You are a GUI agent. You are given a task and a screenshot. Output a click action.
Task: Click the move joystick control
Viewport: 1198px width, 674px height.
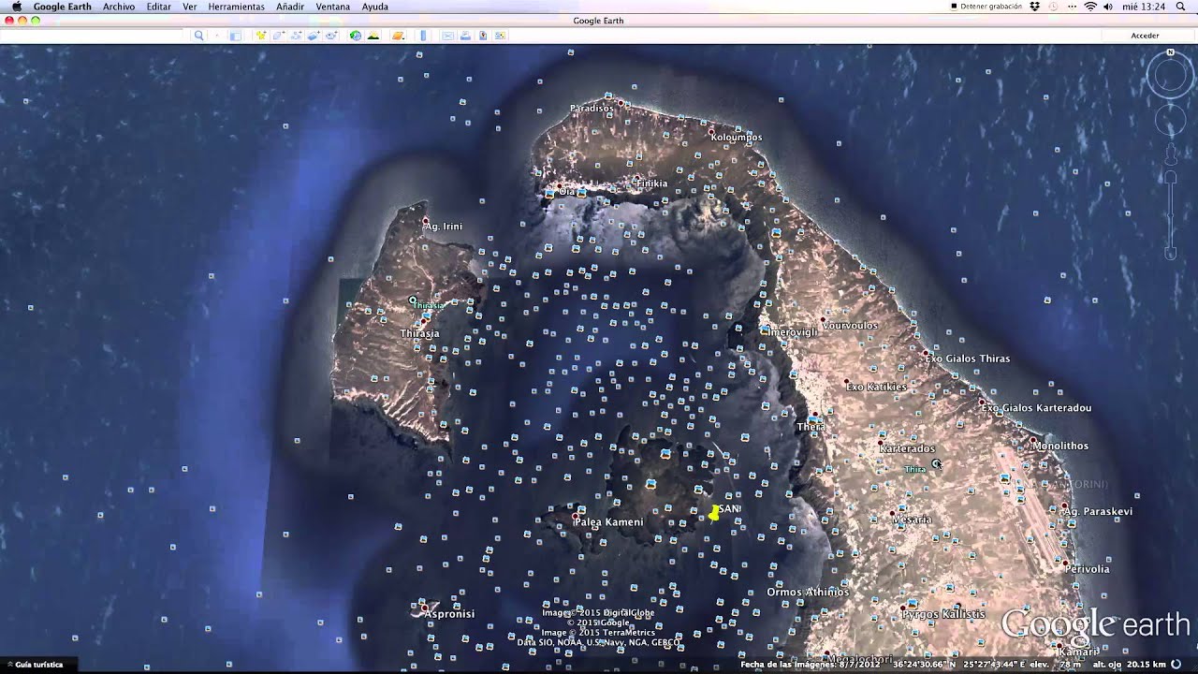click(x=1171, y=119)
